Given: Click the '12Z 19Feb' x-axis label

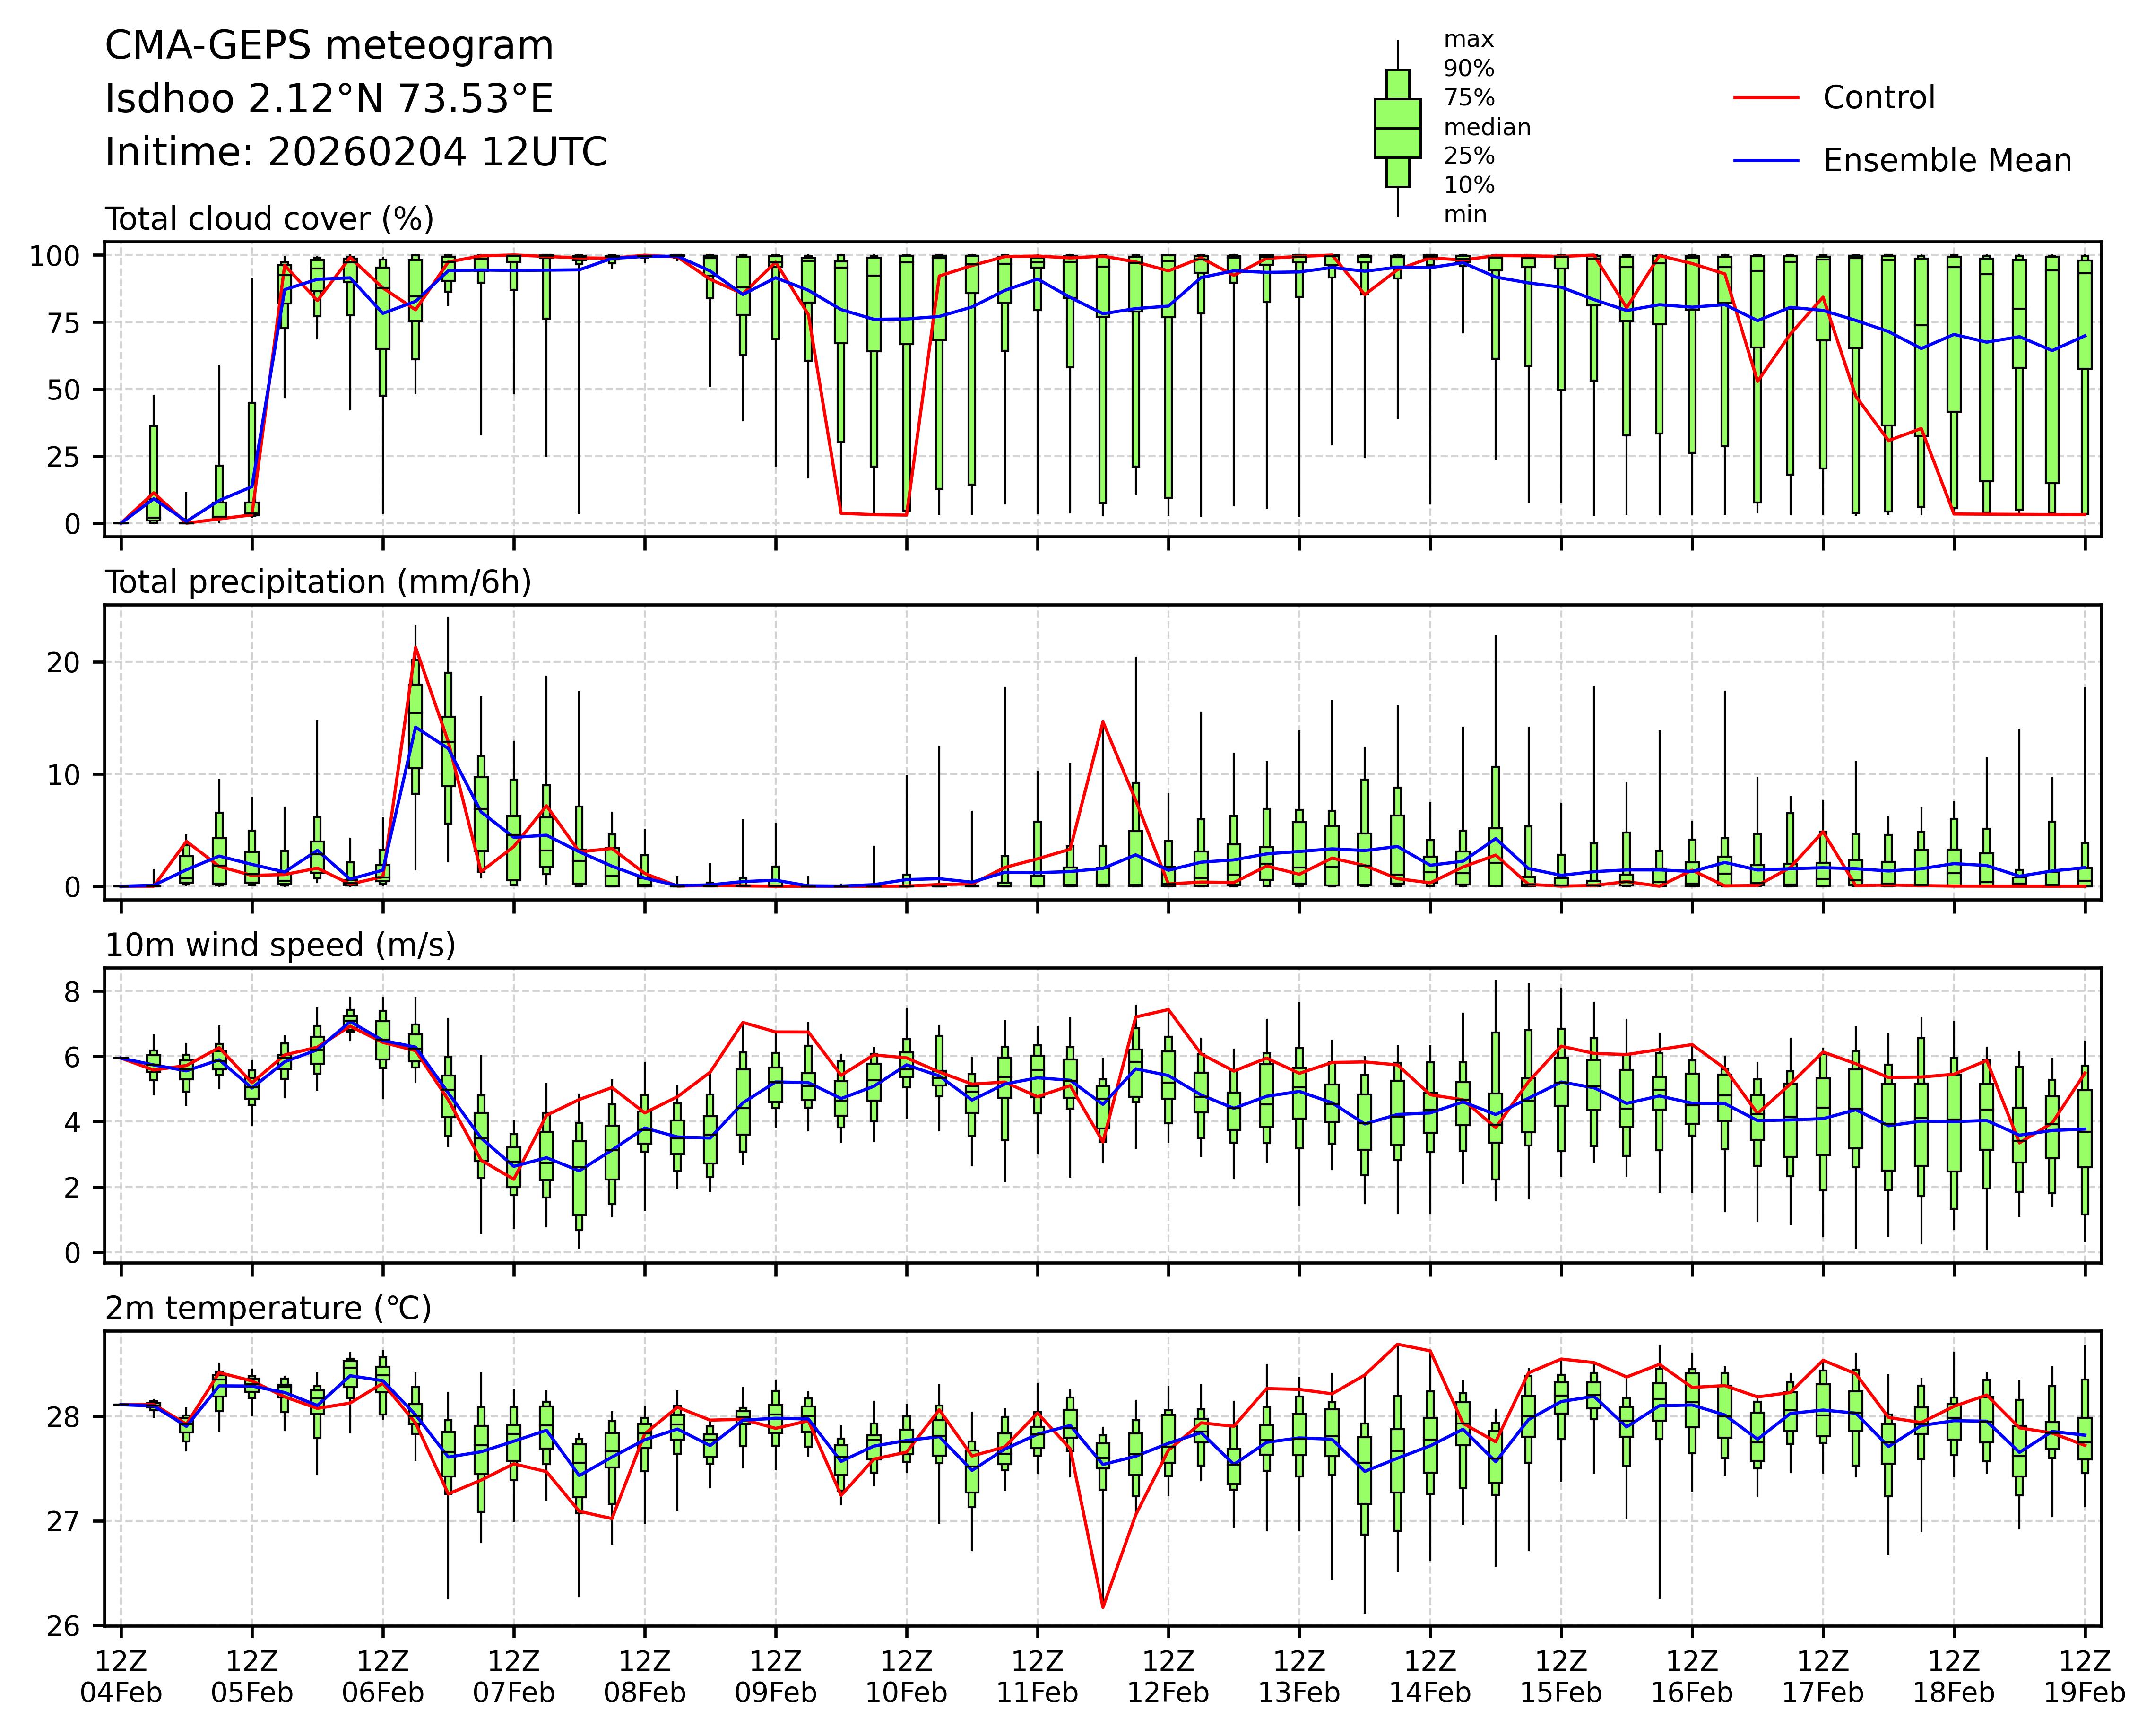Looking at the screenshot, I should coord(2084,1677).
